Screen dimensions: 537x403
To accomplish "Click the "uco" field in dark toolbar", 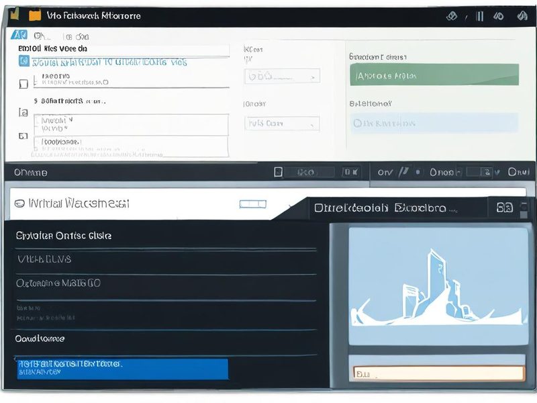I will click(309, 172).
